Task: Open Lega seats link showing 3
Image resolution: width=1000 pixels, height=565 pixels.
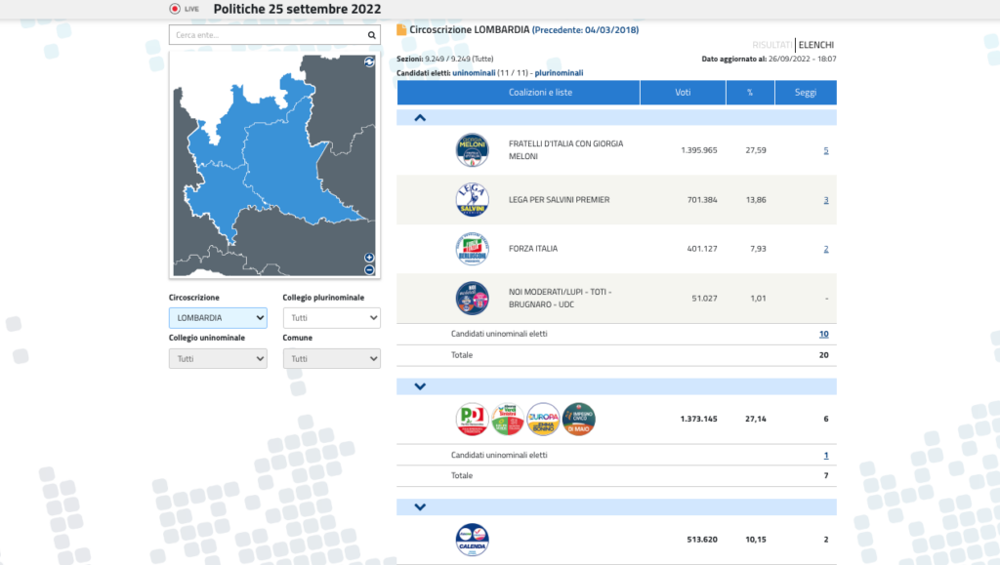Action: click(826, 199)
